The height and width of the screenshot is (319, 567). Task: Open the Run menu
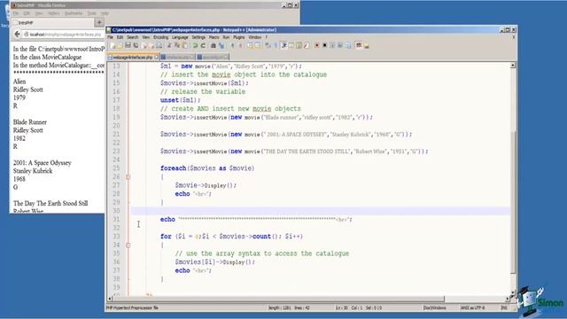point(226,37)
